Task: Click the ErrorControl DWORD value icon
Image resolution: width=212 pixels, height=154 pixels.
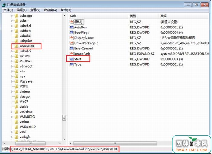Action: pyautogui.click(x=71, y=48)
